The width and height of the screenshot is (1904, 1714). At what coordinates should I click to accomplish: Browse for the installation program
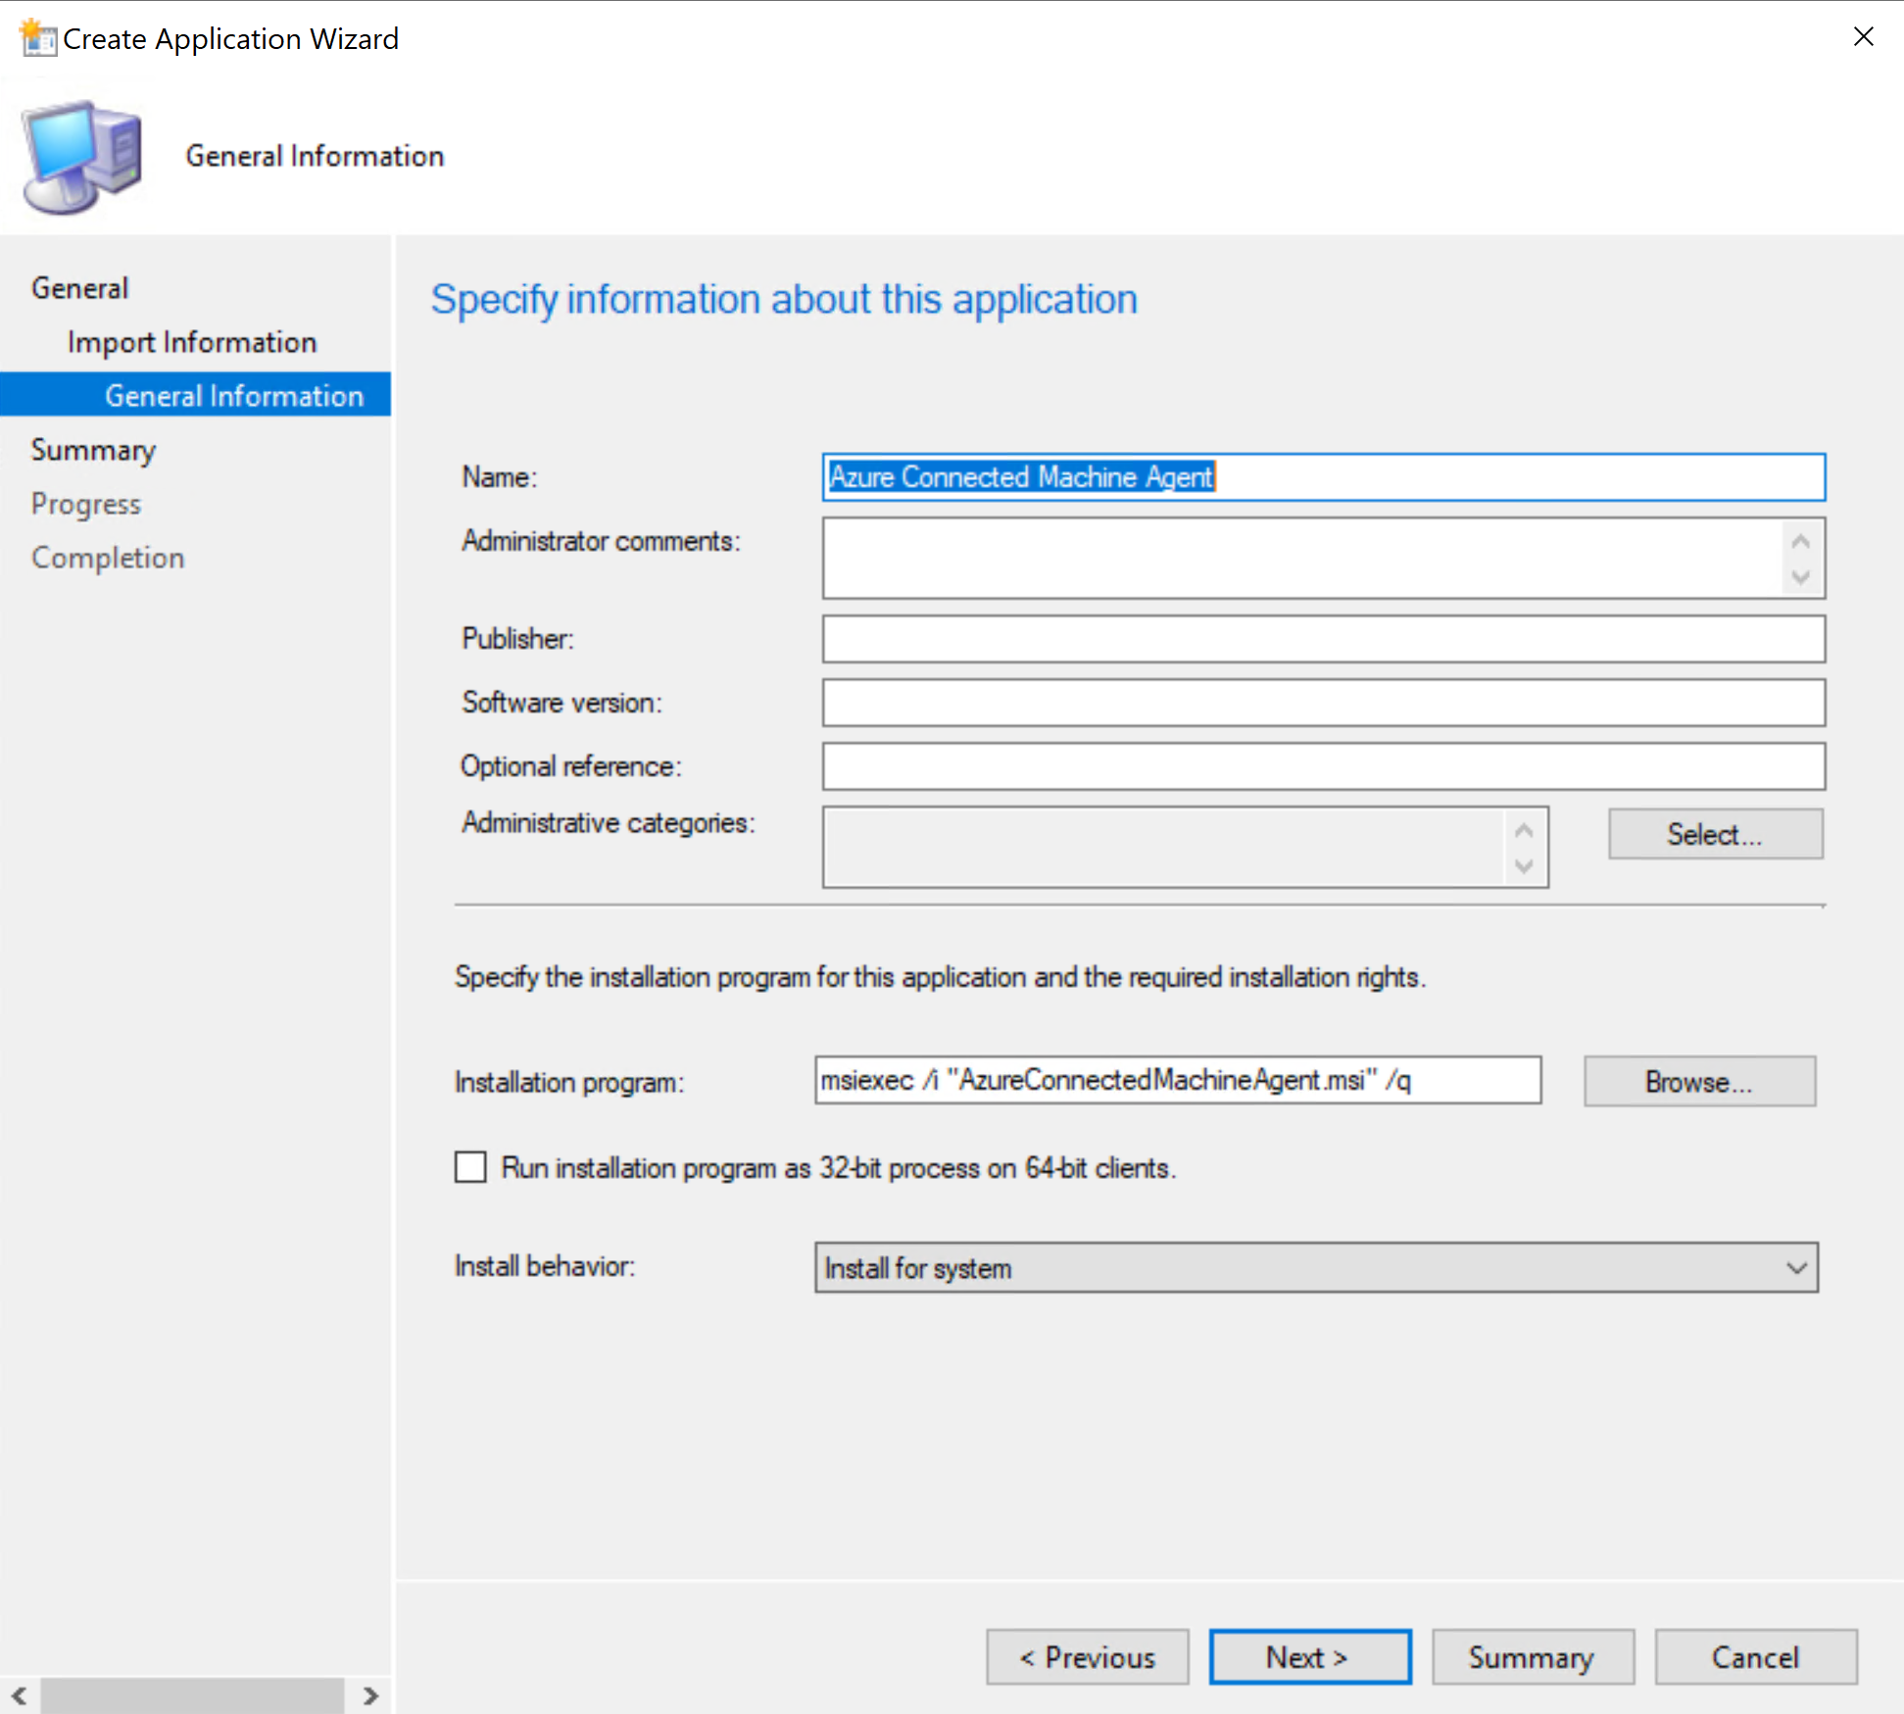(1698, 1081)
